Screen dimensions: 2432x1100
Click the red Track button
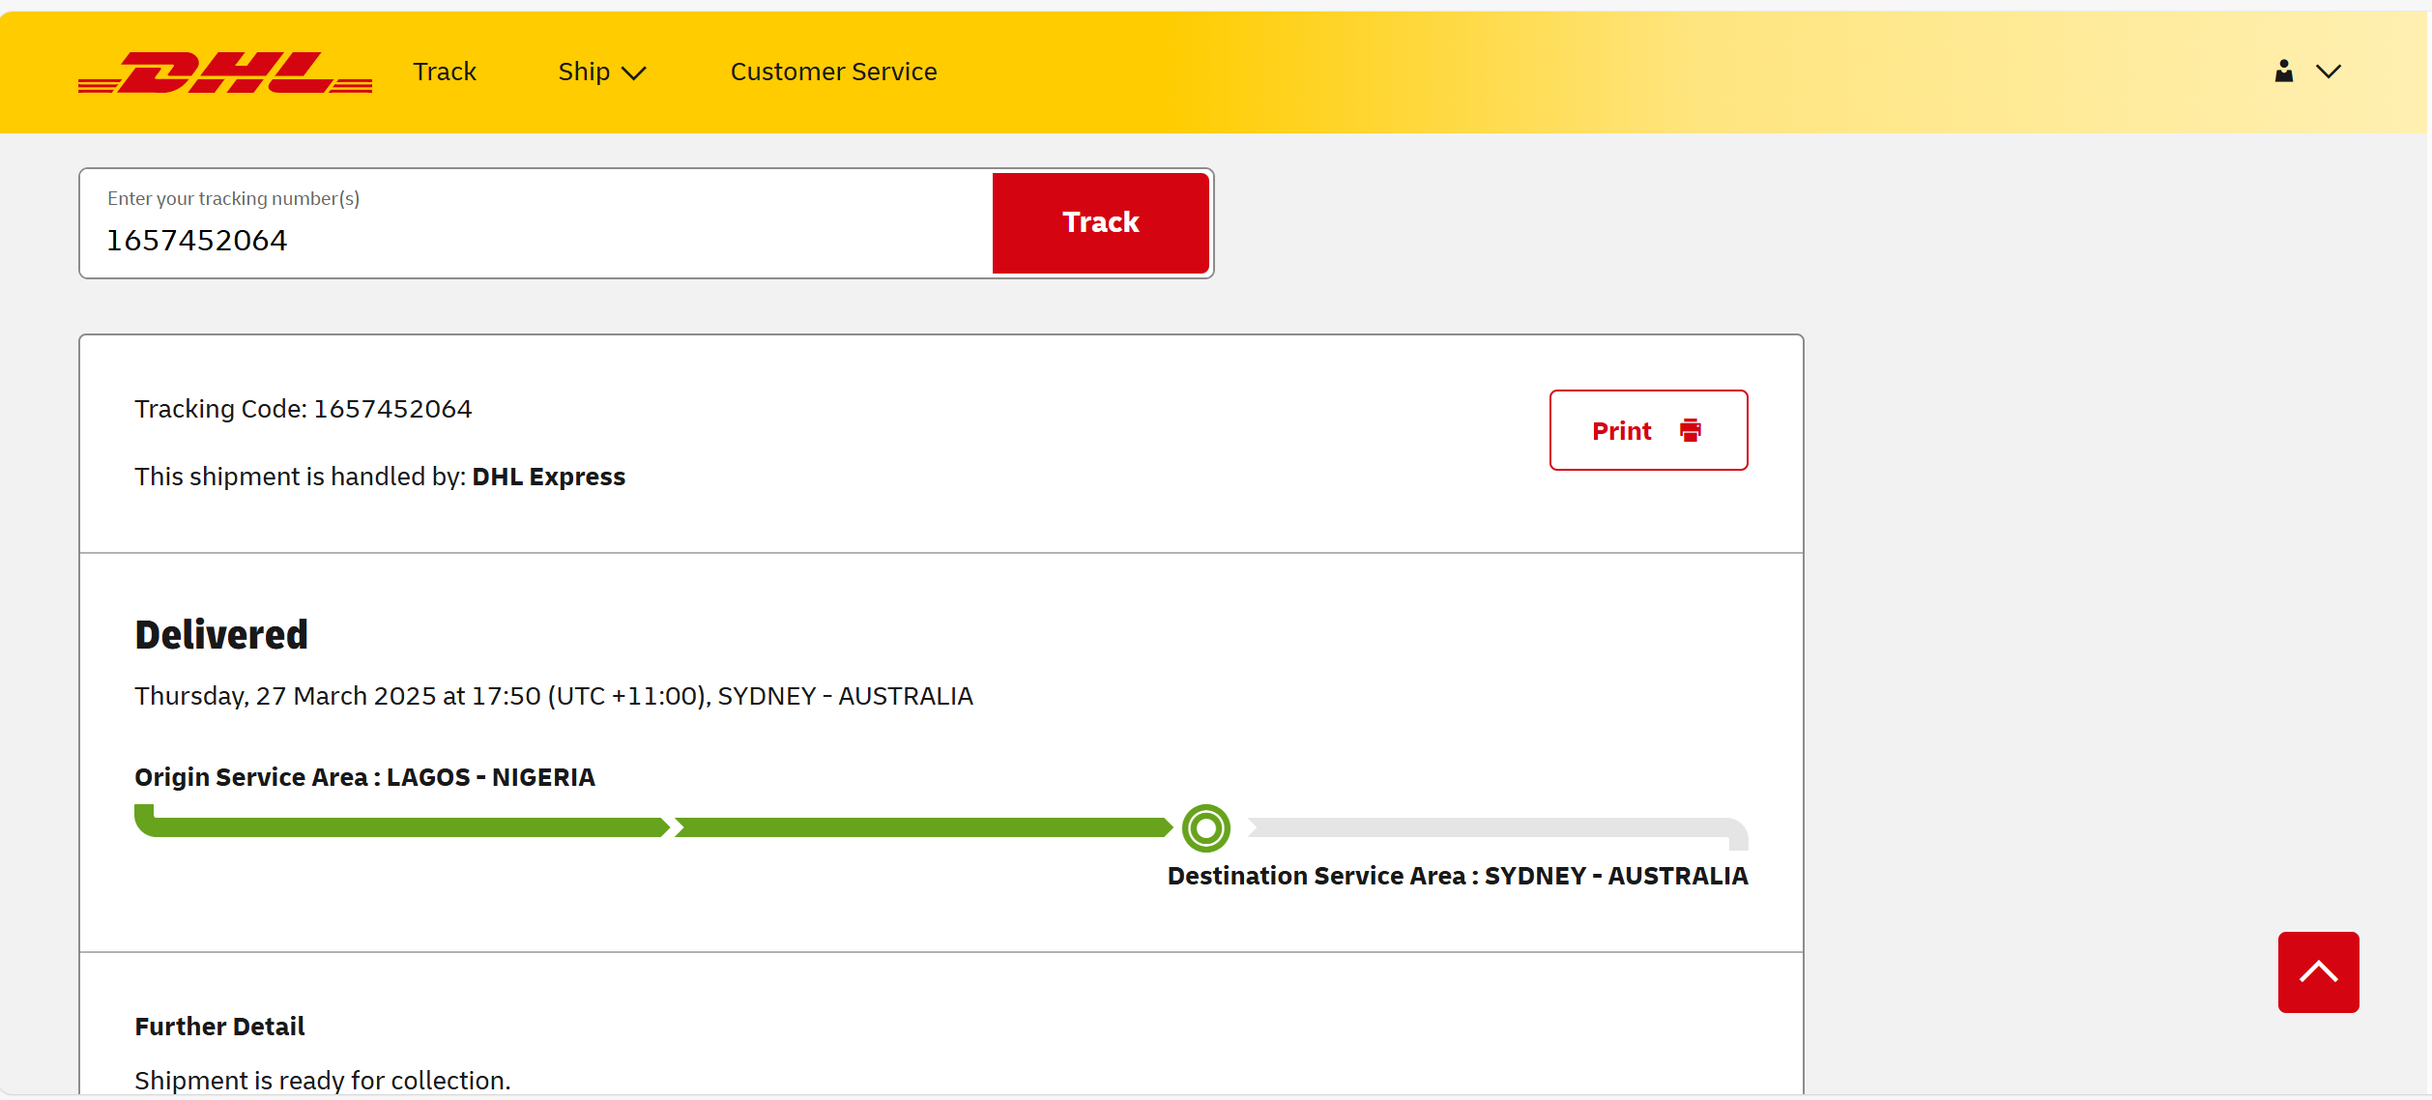pos(1101,222)
